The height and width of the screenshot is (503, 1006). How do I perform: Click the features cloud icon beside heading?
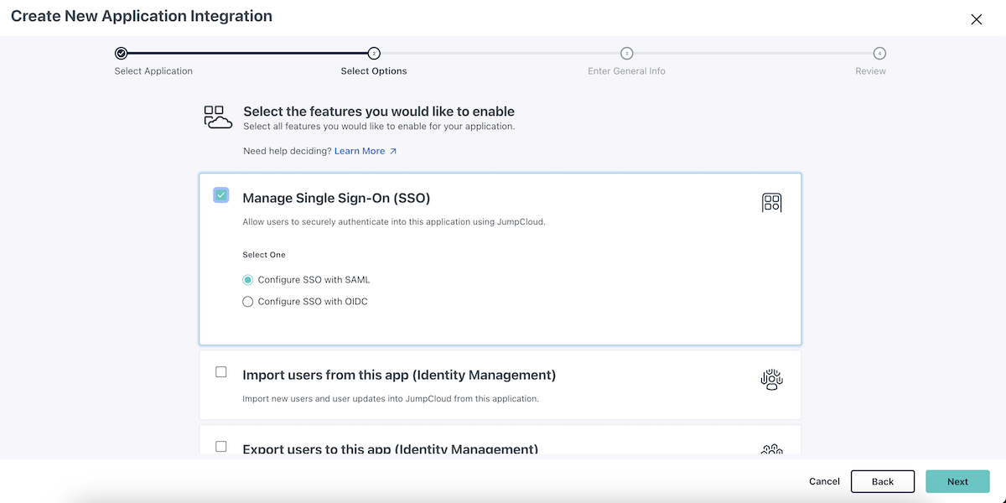coord(218,117)
